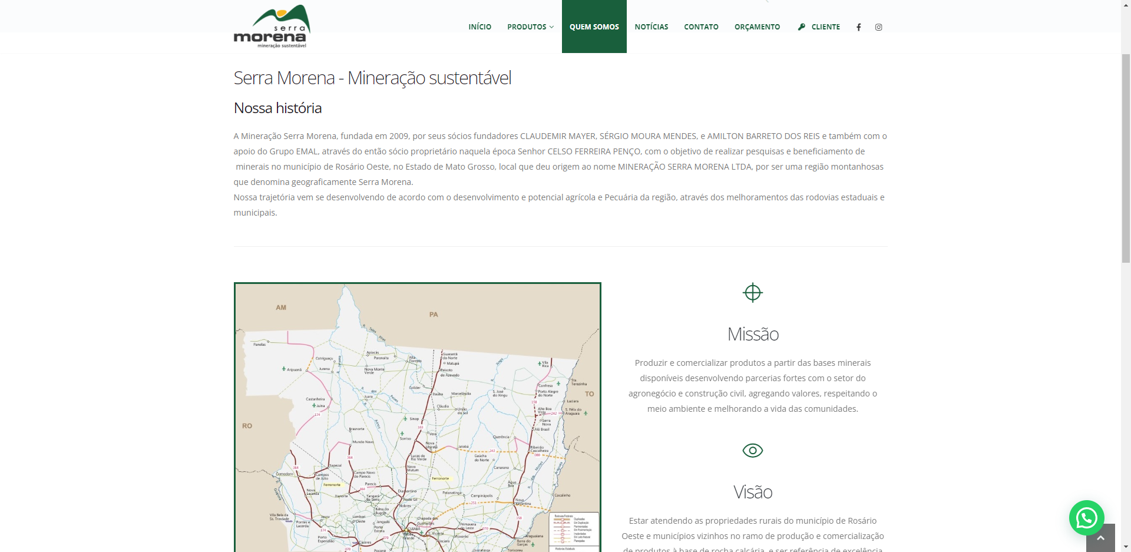This screenshot has width=1131, height=552.
Task: Click the Nossa história heading
Action: [x=277, y=108]
